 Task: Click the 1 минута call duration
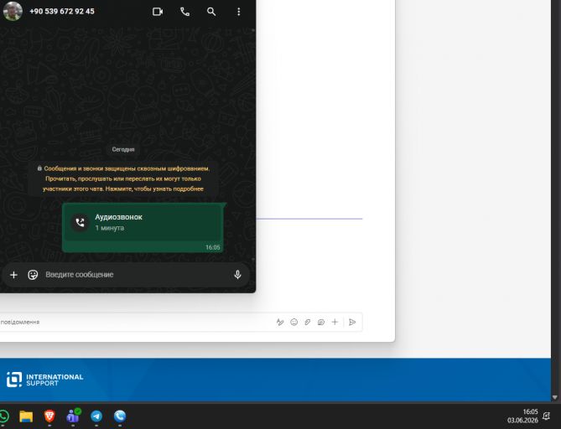(110, 228)
